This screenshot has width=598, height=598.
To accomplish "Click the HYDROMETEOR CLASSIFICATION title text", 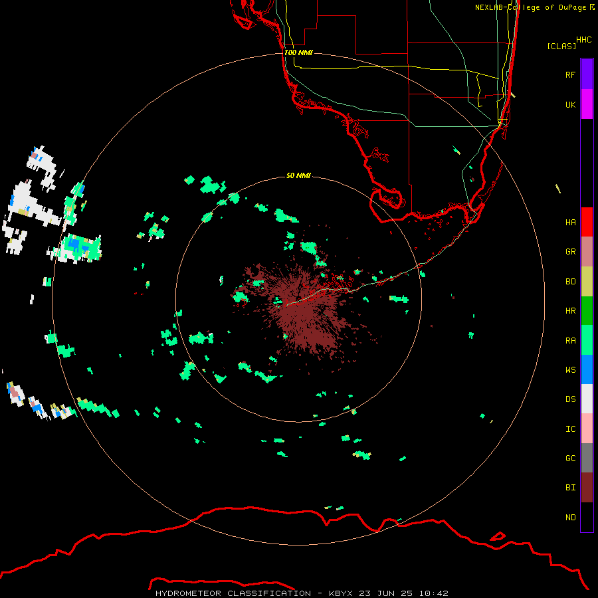I will (233, 593).
